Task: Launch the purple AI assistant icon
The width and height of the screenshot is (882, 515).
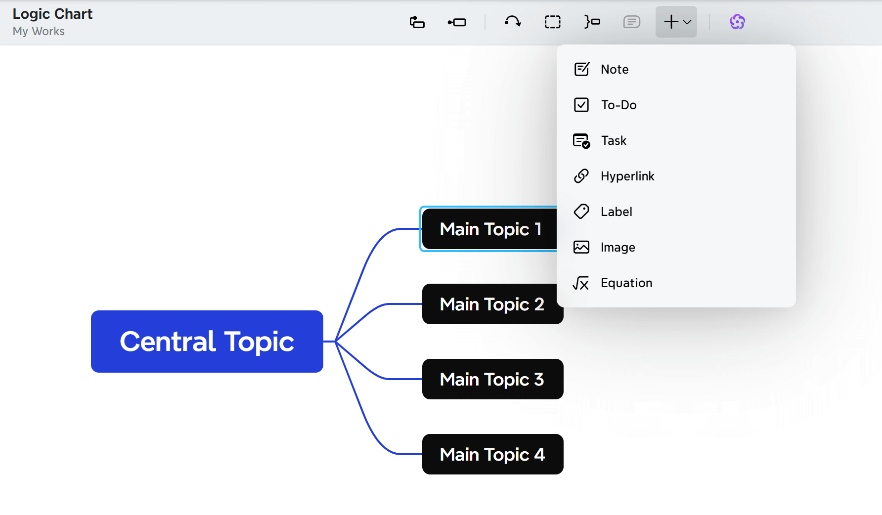Action: point(737,22)
